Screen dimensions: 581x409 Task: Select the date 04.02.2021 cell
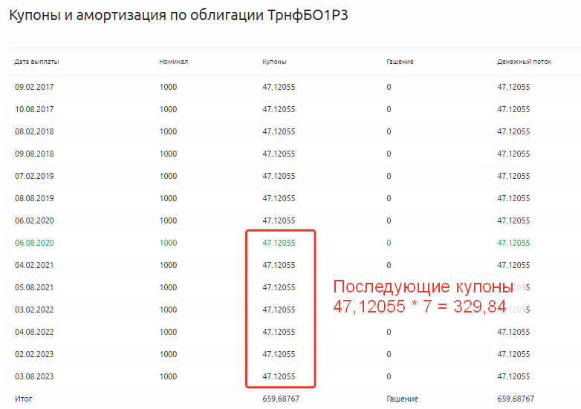34,265
